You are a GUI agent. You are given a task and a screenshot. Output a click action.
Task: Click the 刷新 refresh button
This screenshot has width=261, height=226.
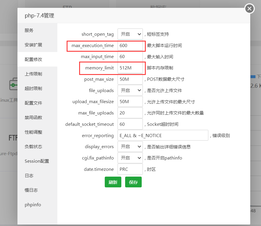[x=113, y=182]
